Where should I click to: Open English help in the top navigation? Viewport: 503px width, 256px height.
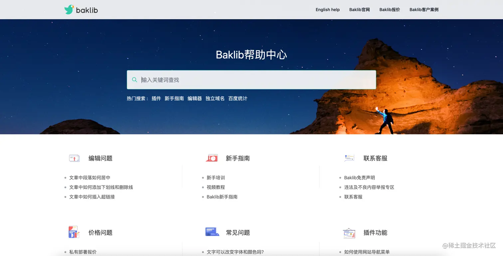pyautogui.click(x=328, y=10)
